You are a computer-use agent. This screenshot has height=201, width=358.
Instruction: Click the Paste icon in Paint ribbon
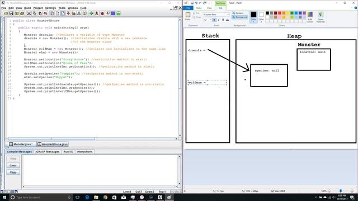(188, 15)
